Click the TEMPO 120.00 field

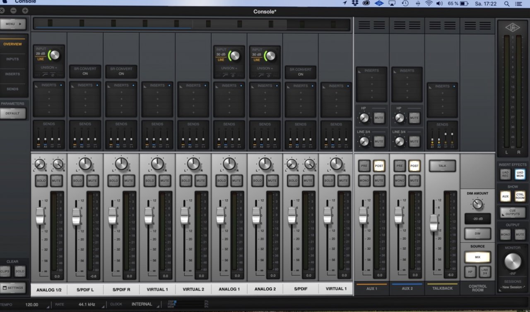coord(31,305)
